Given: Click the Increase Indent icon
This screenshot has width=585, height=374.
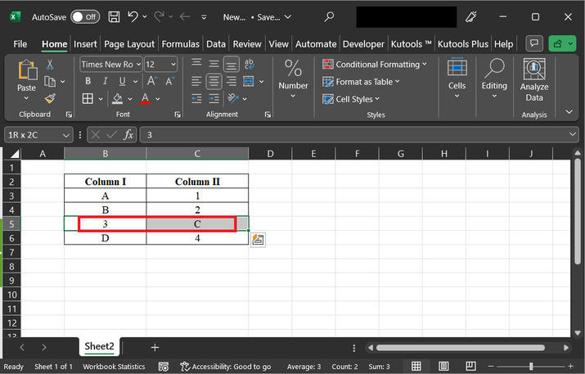Looking at the screenshot, I should coord(214,99).
